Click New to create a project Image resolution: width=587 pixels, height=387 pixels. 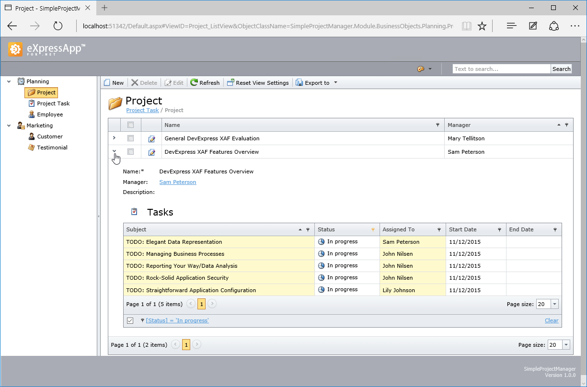(114, 83)
